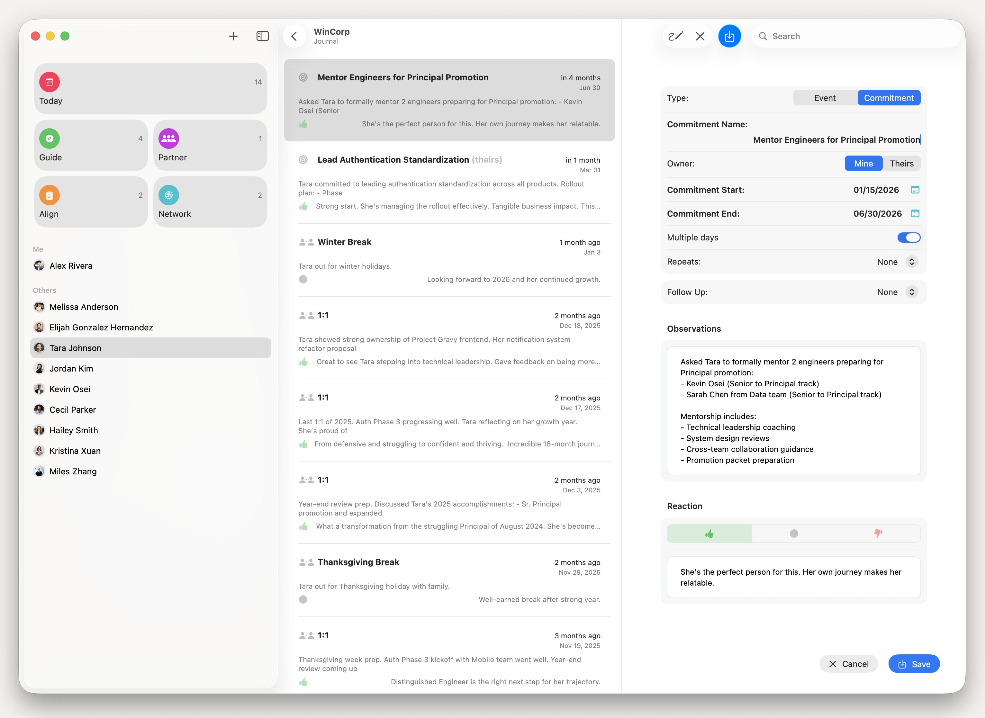The height and width of the screenshot is (718, 985).
Task: Open the Today list
Action: 150,89
